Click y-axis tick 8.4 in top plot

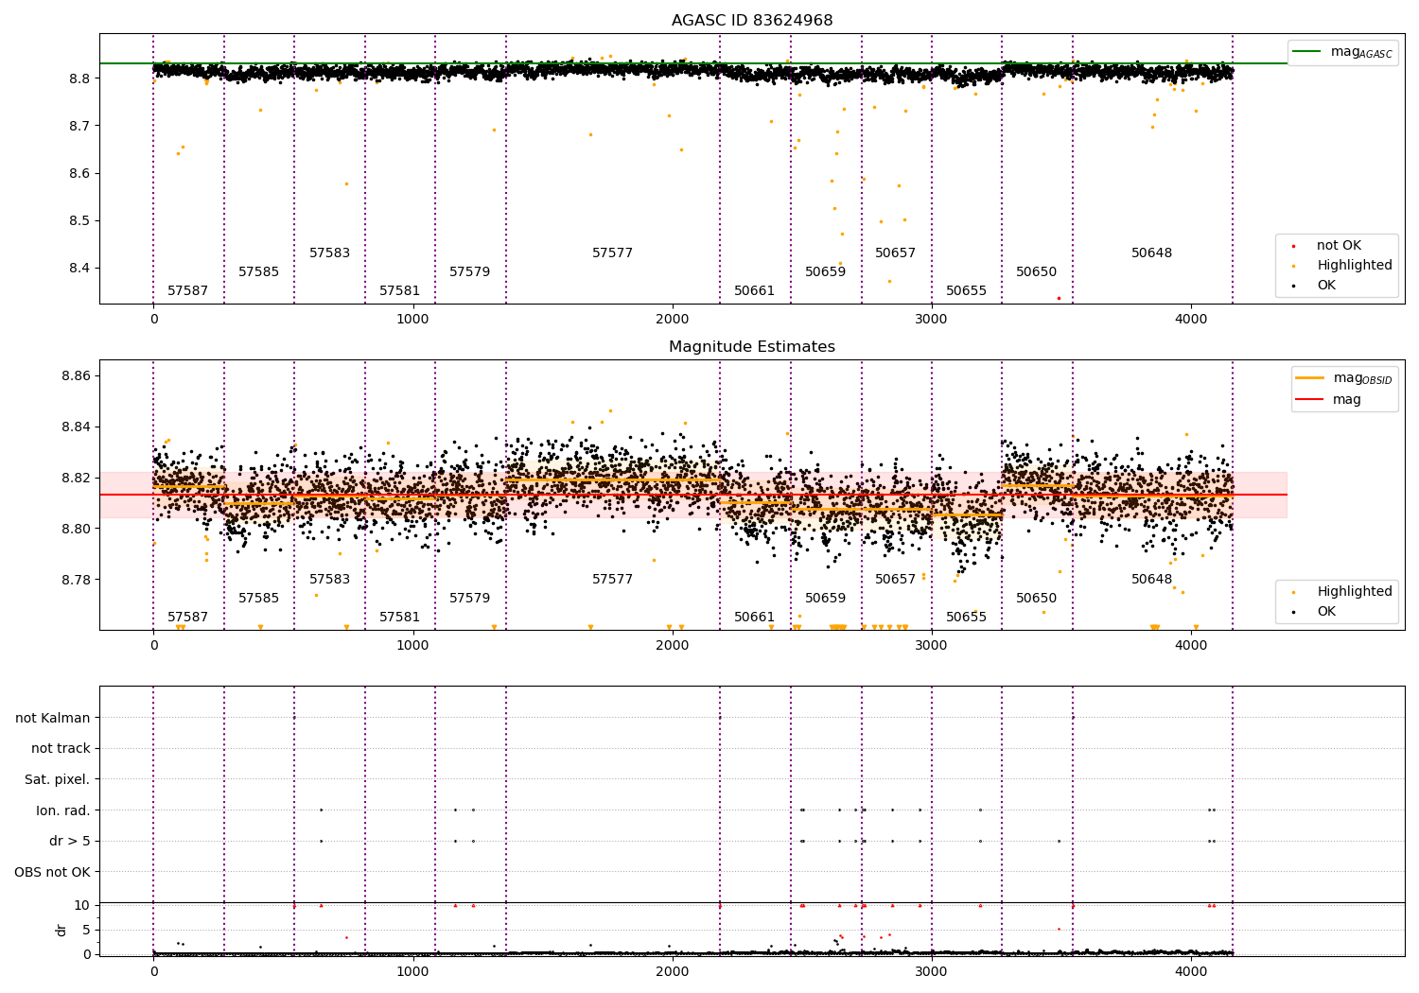tap(79, 269)
